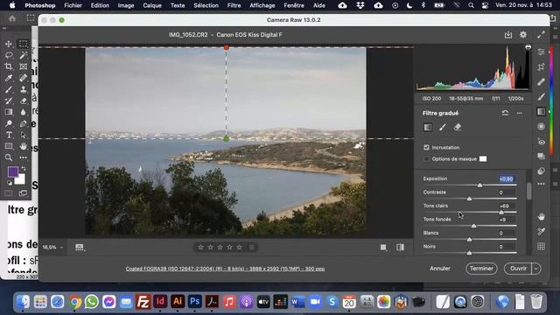This screenshot has height=315, width=560.
Task: Select the Magic Wand tool
Action: point(24,55)
